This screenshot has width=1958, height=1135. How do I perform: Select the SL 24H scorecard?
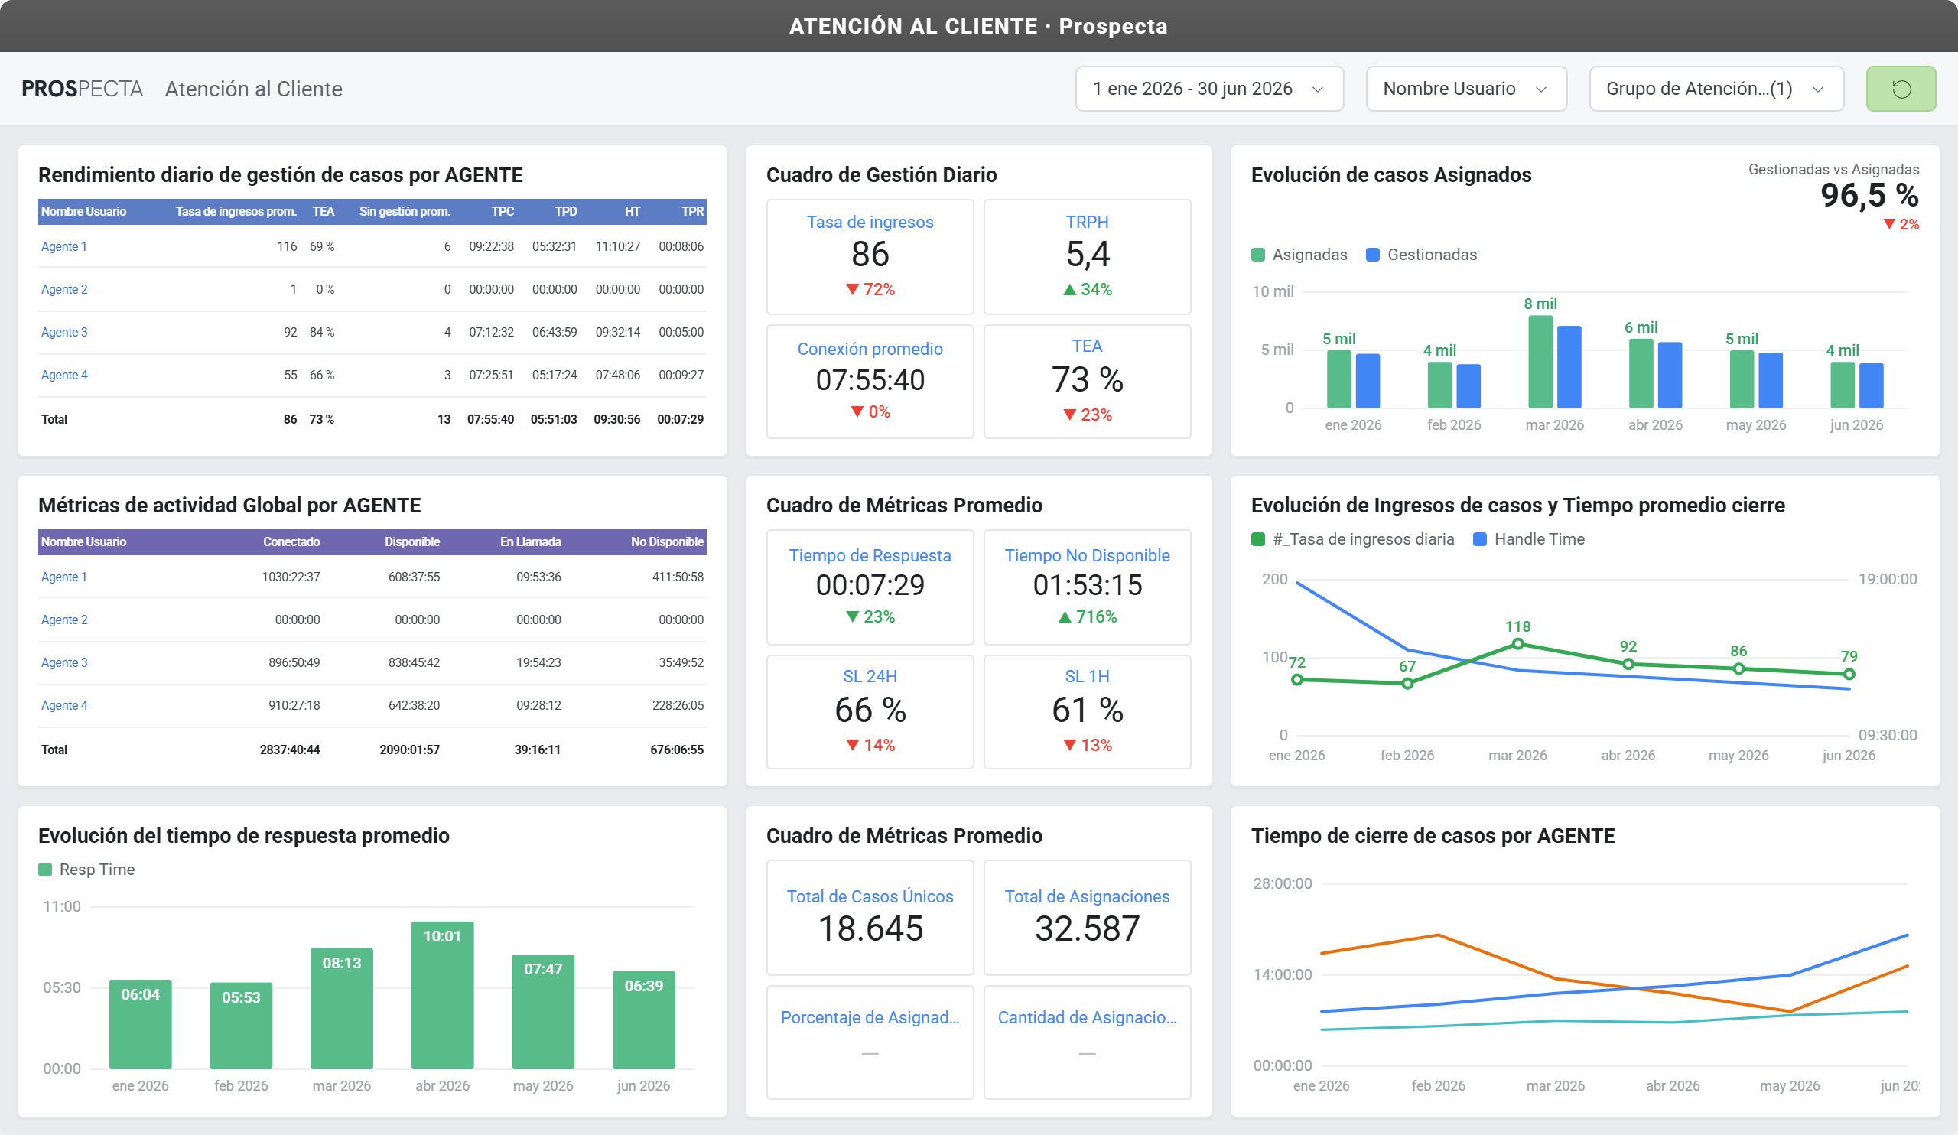[x=870, y=711]
